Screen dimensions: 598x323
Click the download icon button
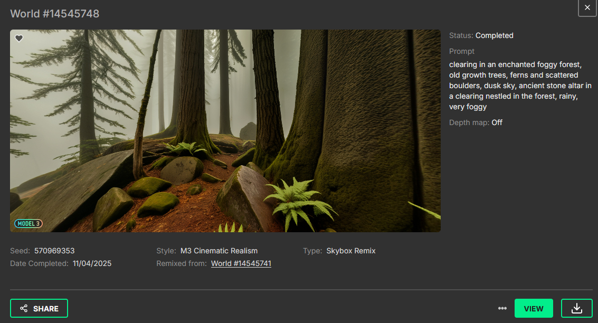pyautogui.click(x=576, y=308)
